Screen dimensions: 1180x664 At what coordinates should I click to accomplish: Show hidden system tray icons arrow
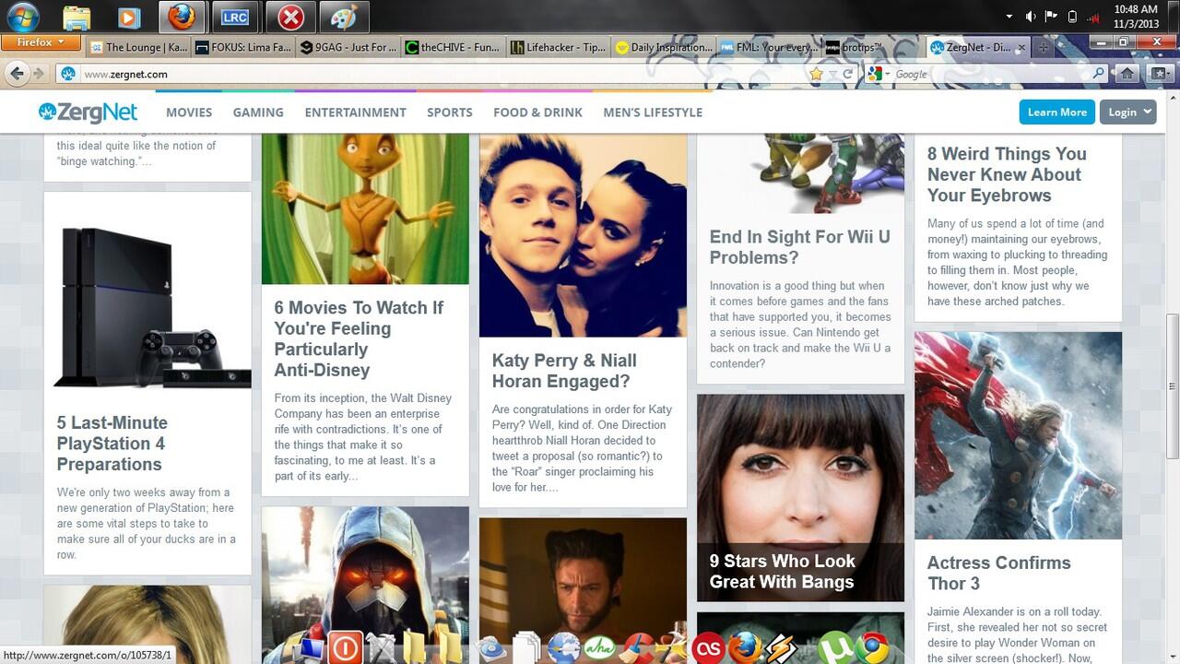pos(1009,17)
